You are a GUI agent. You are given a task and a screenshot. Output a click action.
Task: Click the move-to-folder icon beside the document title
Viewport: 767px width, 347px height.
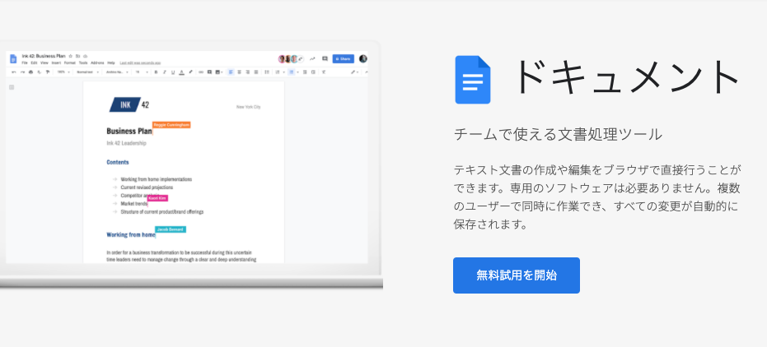[x=77, y=56]
